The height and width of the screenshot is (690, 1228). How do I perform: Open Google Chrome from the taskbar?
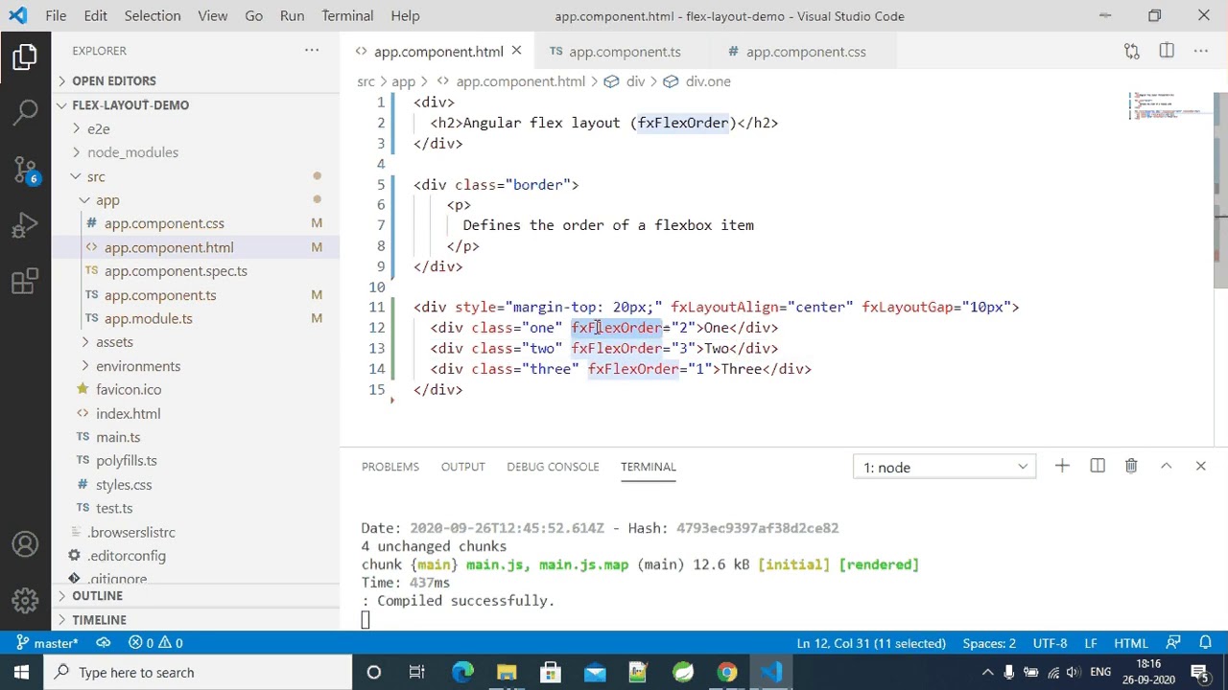click(x=726, y=673)
